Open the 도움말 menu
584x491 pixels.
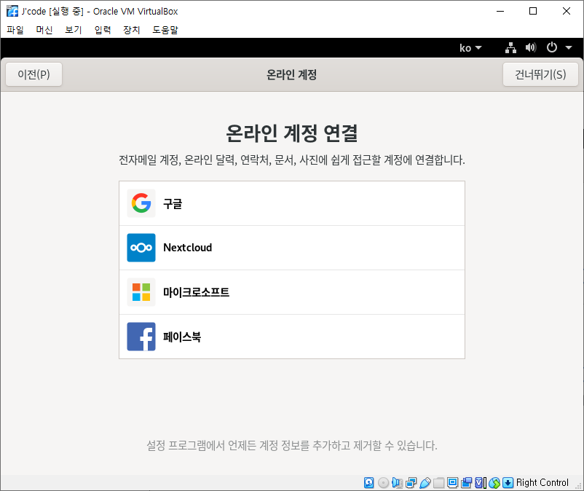165,30
